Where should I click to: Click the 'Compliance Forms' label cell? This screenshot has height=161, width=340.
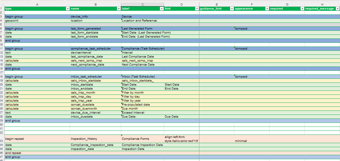(142, 139)
